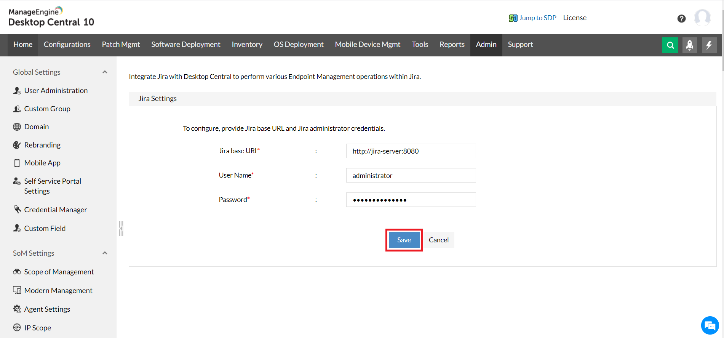Image resolution: width=724 pixels, height=338 pixels.
Task: Click the Modern Management icon
Action: tap(17, 290)
